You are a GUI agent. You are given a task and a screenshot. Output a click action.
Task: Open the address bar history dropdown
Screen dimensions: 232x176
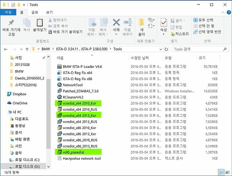click(x=161, y=49)
